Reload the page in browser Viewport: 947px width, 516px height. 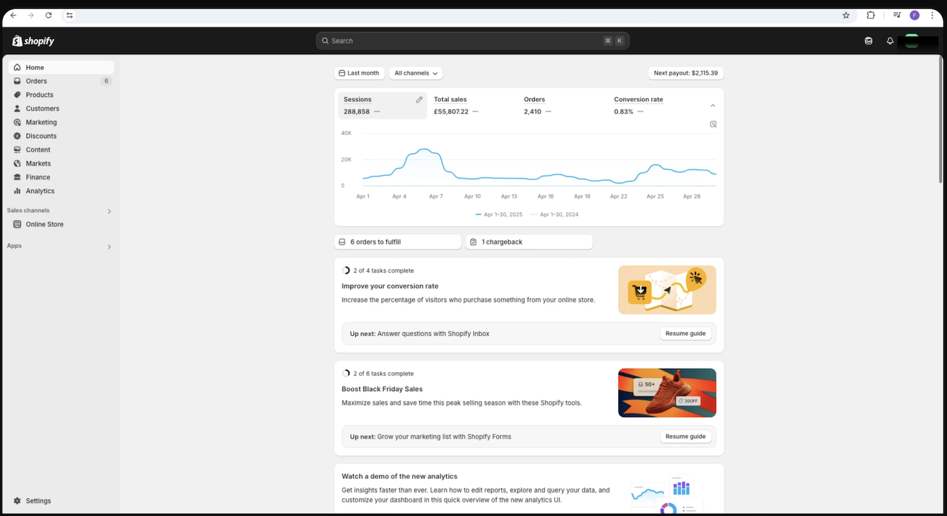point(48,15)
